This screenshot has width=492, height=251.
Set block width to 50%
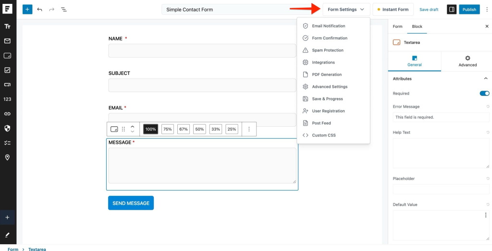tap(199, 129)
